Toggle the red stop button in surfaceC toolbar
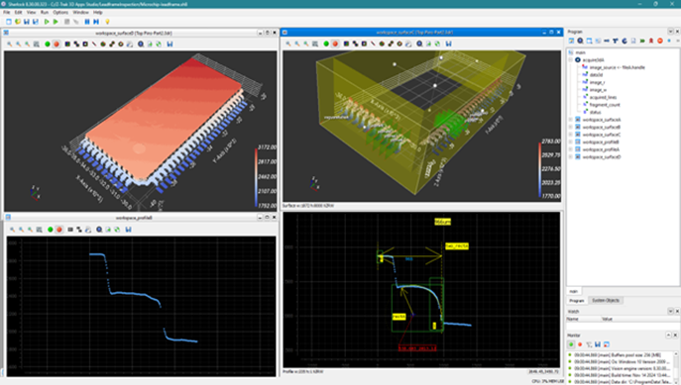Image resolution: width=681 pixels, height=385 pixels. pos(335,44)
